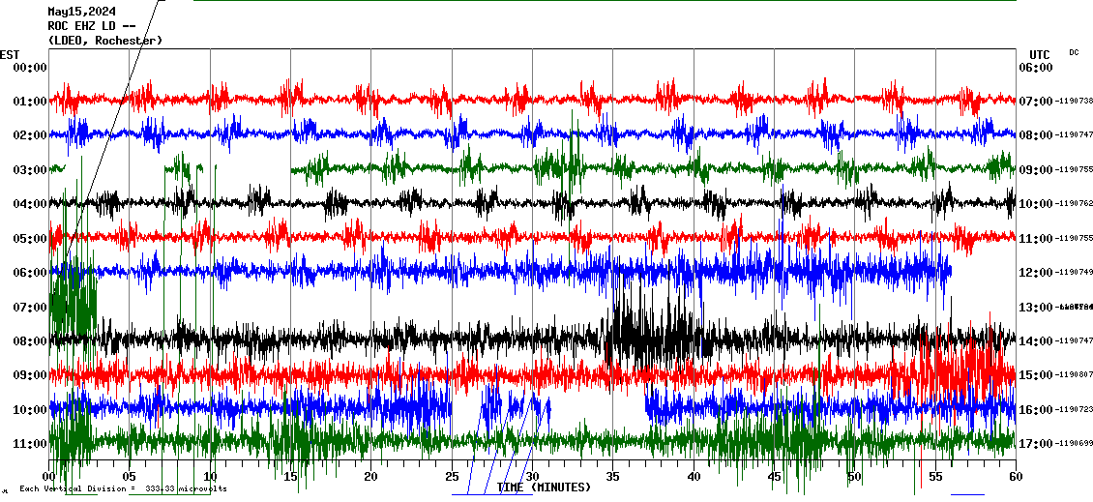This screenshot has height=502, width=1093.
Task: Click the May15,2024 date label
Action: [x=88, y=12]
